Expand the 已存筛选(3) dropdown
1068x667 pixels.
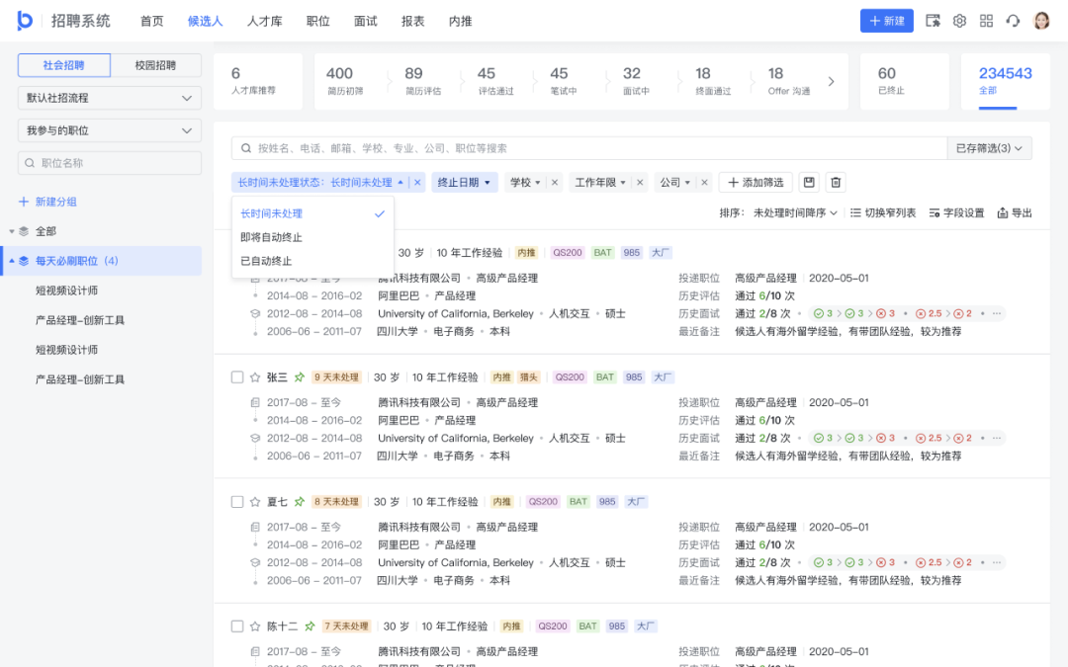[x=989, y=148]
